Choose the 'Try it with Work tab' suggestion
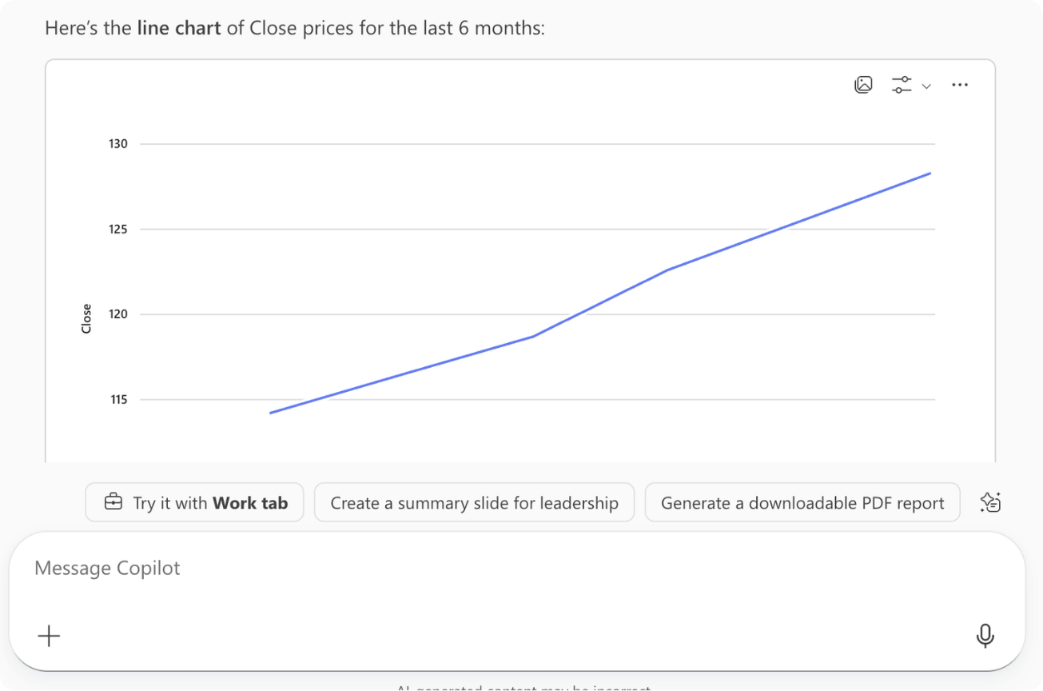Viewport: 1043px width, 691px height. pos(194,502)
